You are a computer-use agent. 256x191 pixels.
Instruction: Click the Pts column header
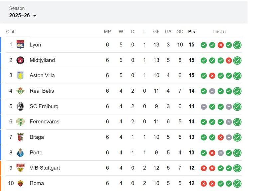192,32
